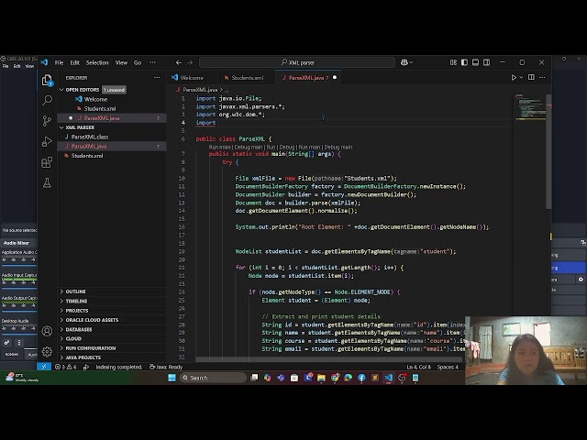This screenshot has height=440, width=587.
Task: Click the OBS settings gear icon
Action: tap(581, 280)
